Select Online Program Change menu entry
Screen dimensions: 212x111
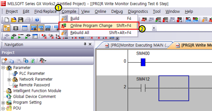98,26
